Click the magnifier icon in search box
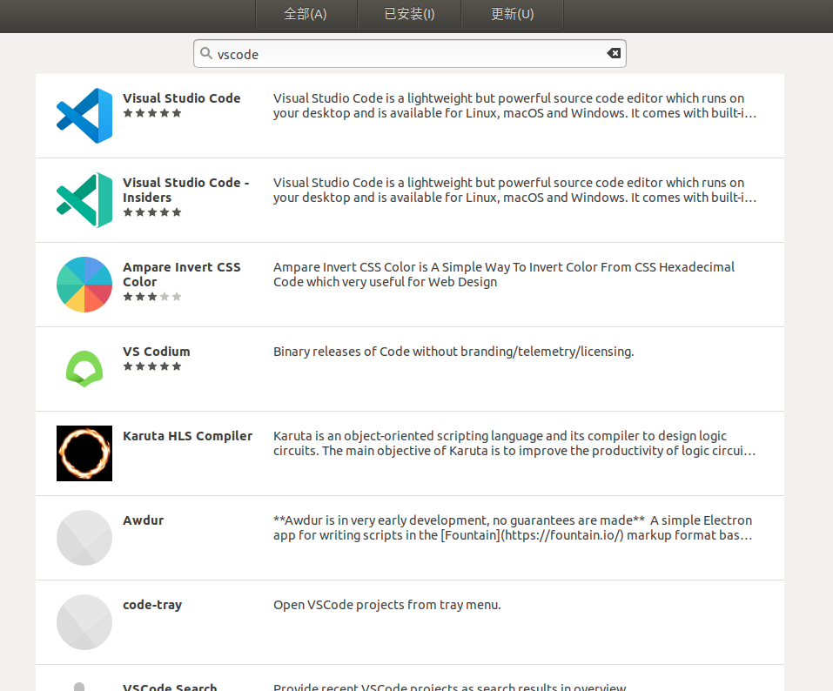Viewport: 833px width, 691px height. pos(206,53)
